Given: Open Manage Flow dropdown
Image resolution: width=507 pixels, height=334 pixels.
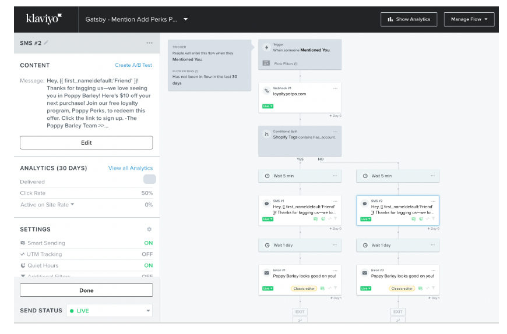Looking at the screenshot, I should [469, 19].
